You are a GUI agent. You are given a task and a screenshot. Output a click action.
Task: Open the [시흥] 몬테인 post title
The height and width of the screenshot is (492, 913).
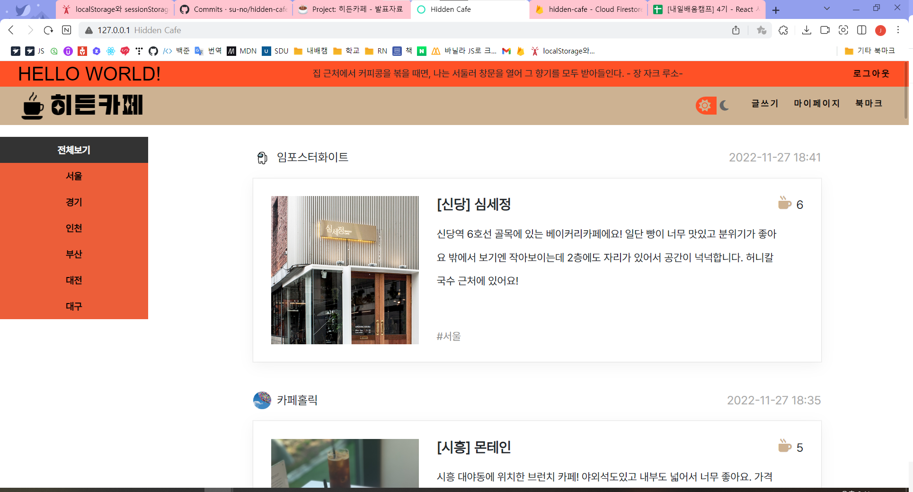(x=474, y=447)
